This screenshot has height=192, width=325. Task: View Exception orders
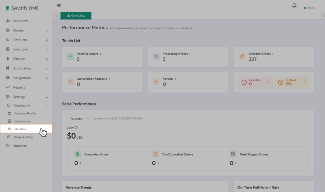tap(255, 82)
